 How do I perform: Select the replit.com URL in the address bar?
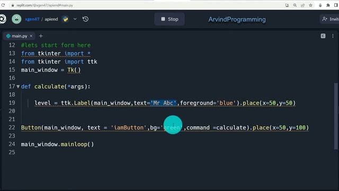pos(44,5)
